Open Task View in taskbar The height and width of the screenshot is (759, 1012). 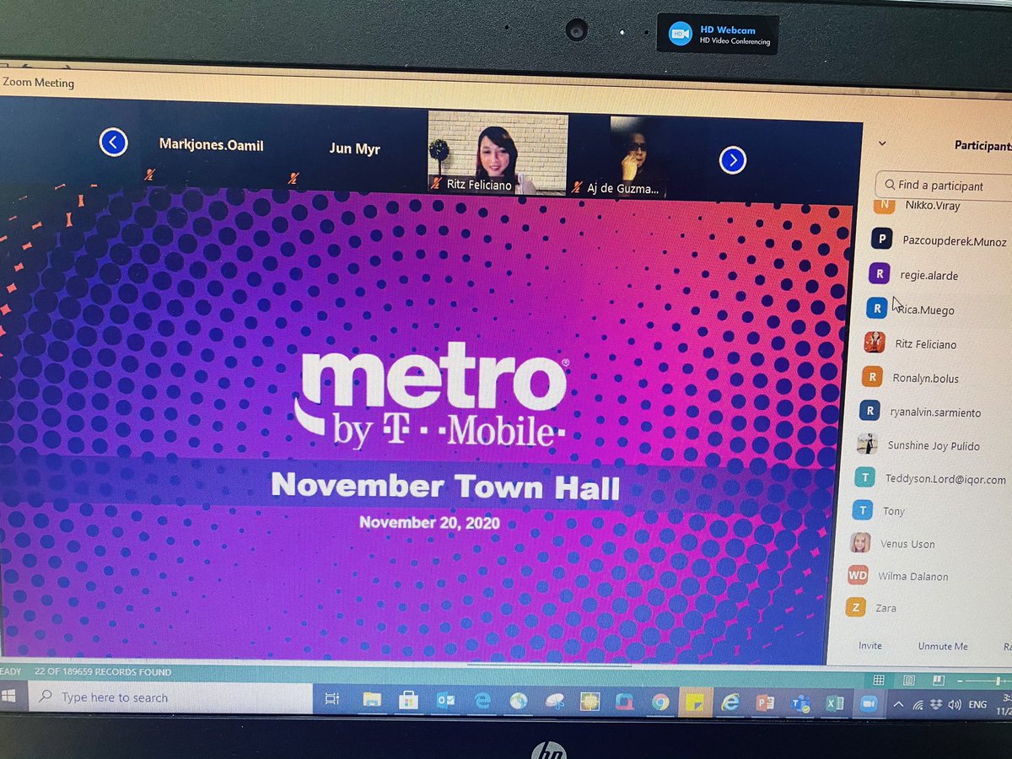point(332,698)
